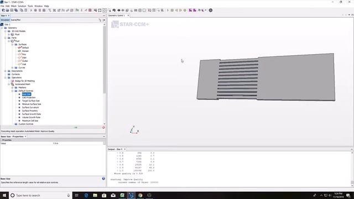The image size is (354, 199).
Task: Open the Solution menu
Action: (x=22, y=6)
